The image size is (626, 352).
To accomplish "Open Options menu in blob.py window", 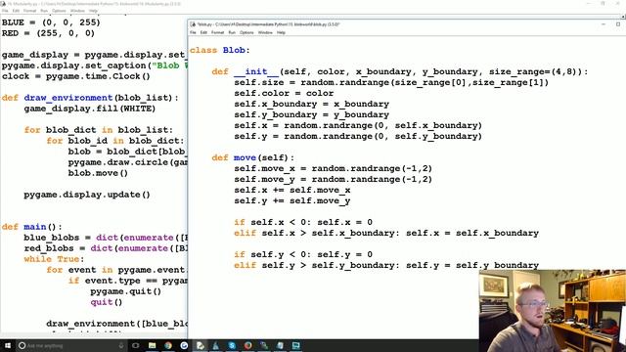I will click(x=246, y=32).
